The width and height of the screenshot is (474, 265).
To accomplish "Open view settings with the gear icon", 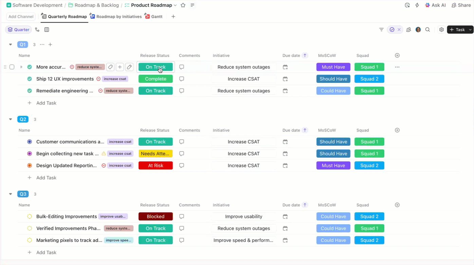I will [x=441, y=30].
